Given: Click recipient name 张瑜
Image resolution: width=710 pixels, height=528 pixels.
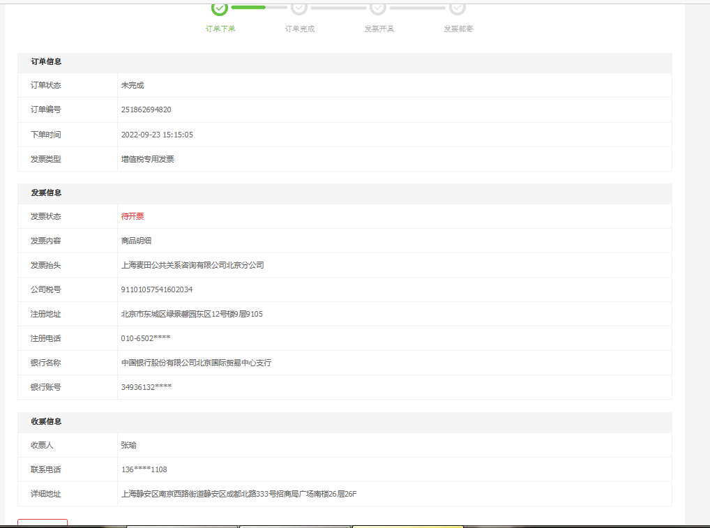Looking at the screenshot, I should [x=129, y=445].
